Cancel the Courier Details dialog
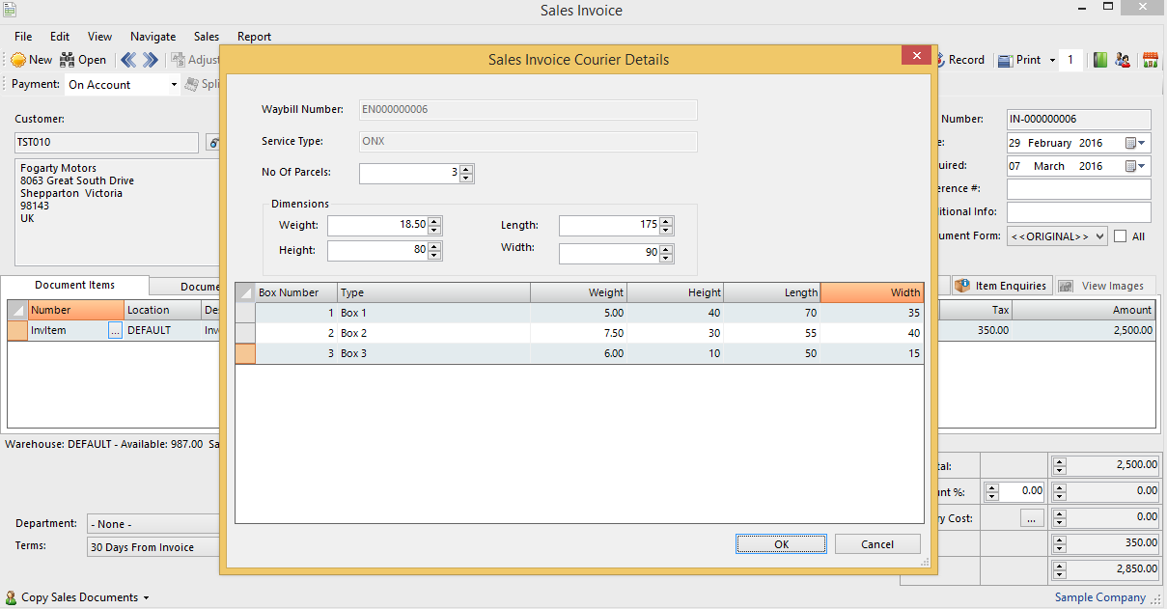 [876, 544]
